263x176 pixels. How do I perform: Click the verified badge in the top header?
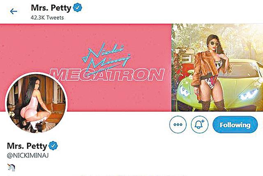(78, 7)
